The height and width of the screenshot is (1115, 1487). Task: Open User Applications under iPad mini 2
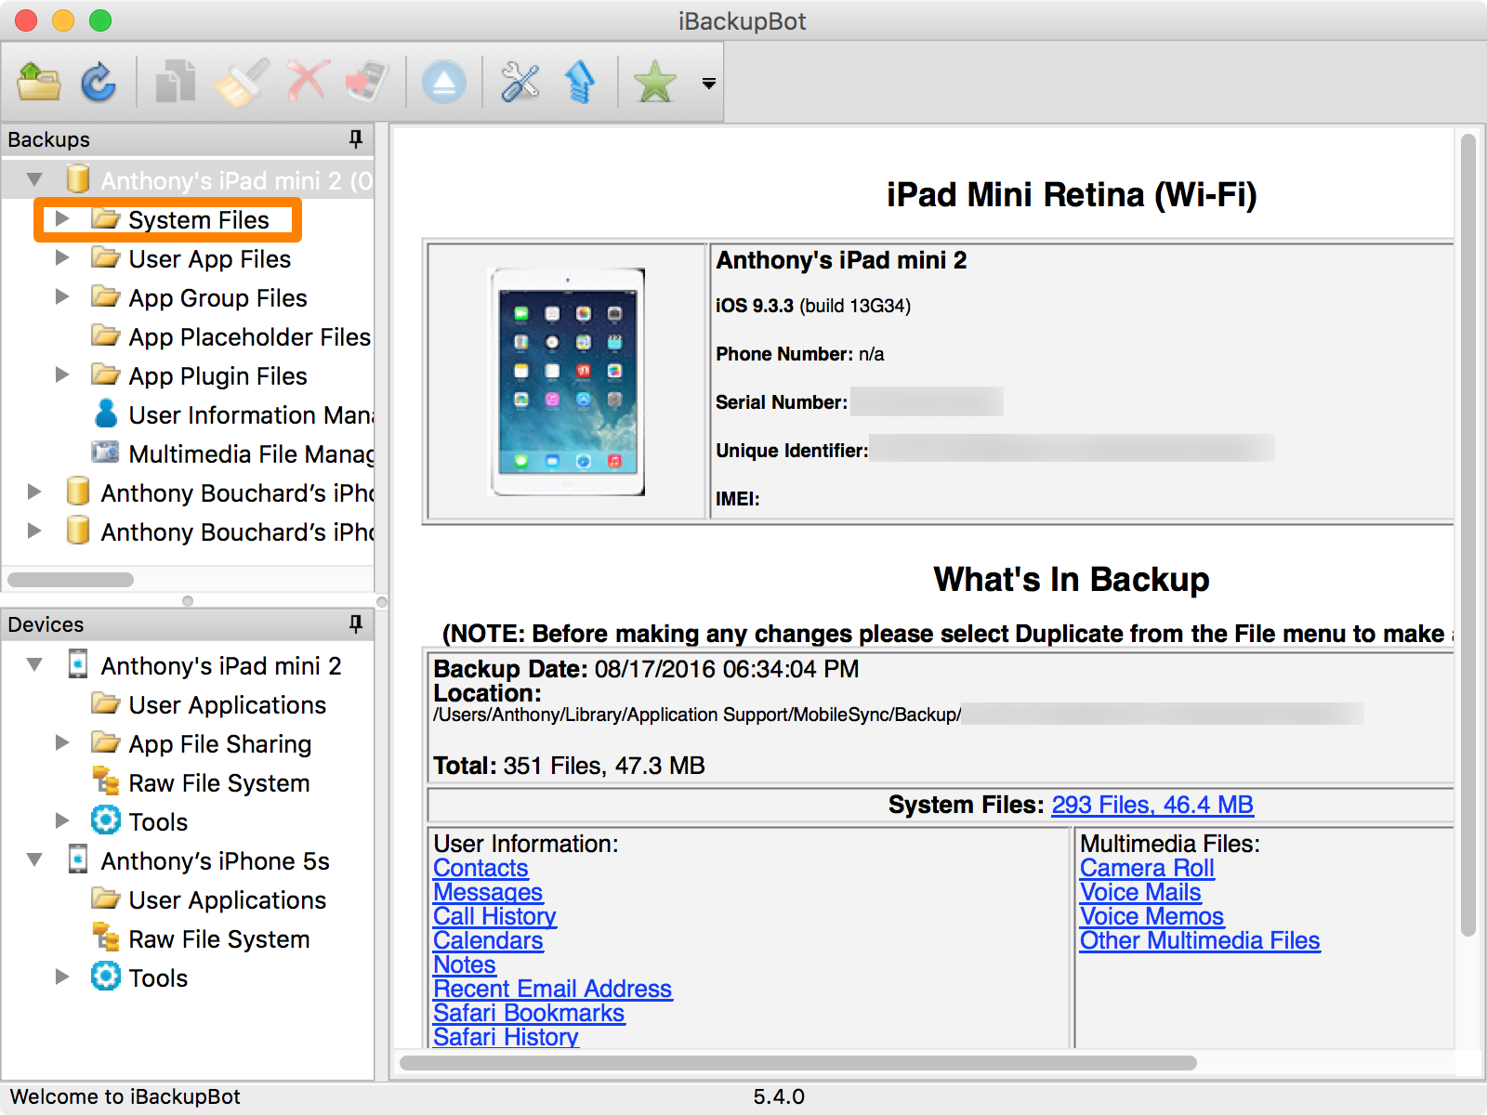click(228, 705)
